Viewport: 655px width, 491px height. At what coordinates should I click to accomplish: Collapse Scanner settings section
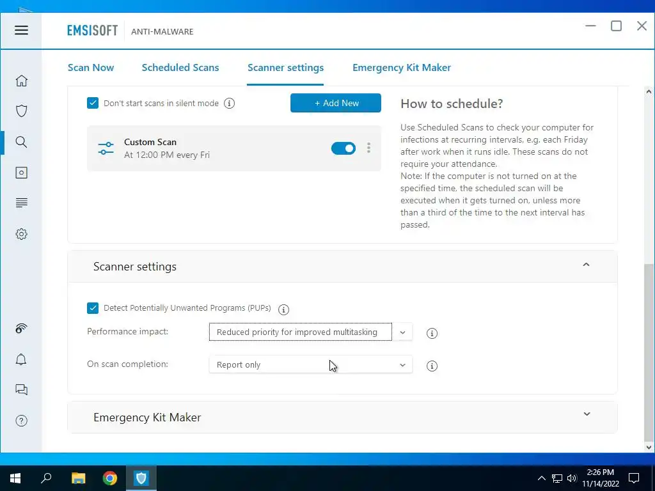(586, 265)
